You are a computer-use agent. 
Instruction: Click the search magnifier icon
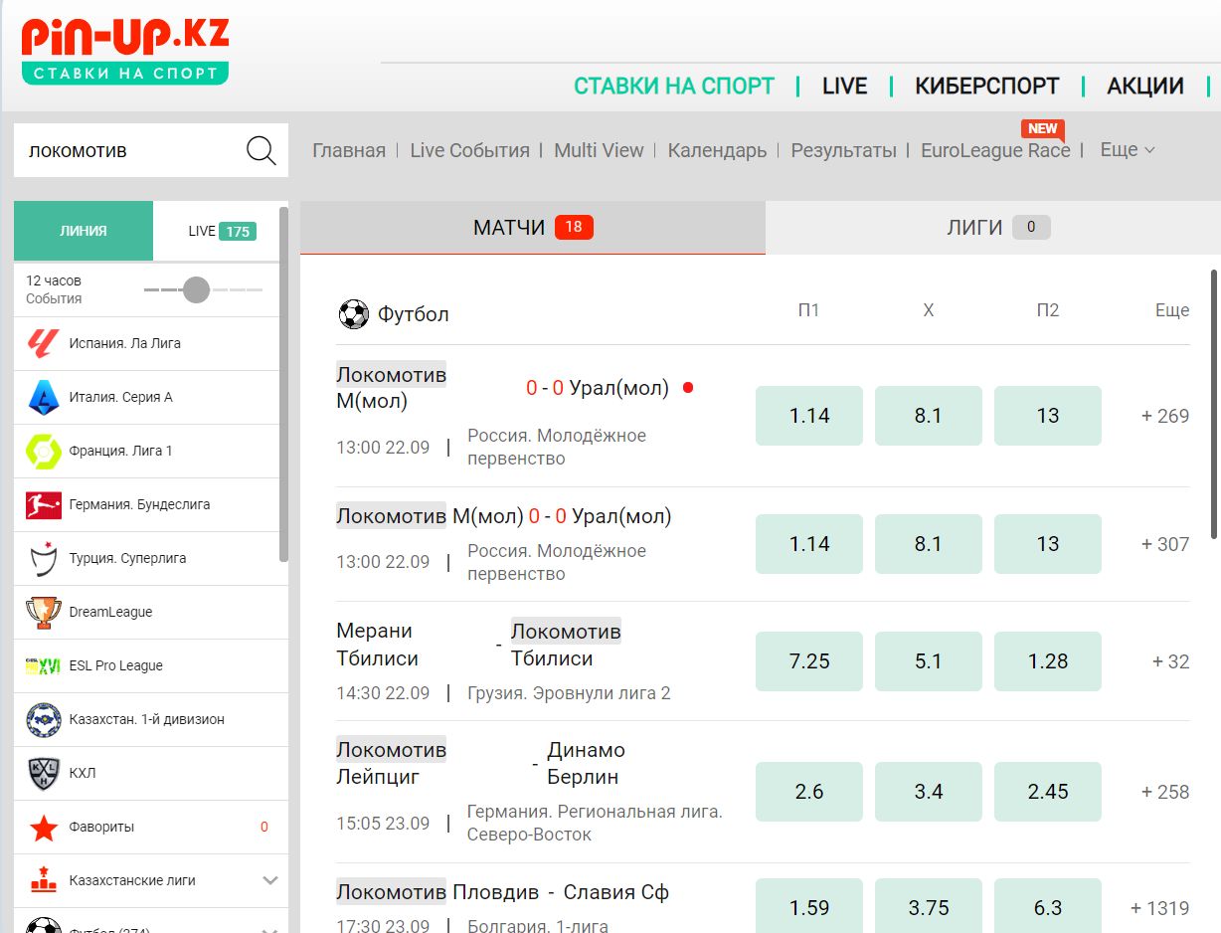(x=261, y=151)
